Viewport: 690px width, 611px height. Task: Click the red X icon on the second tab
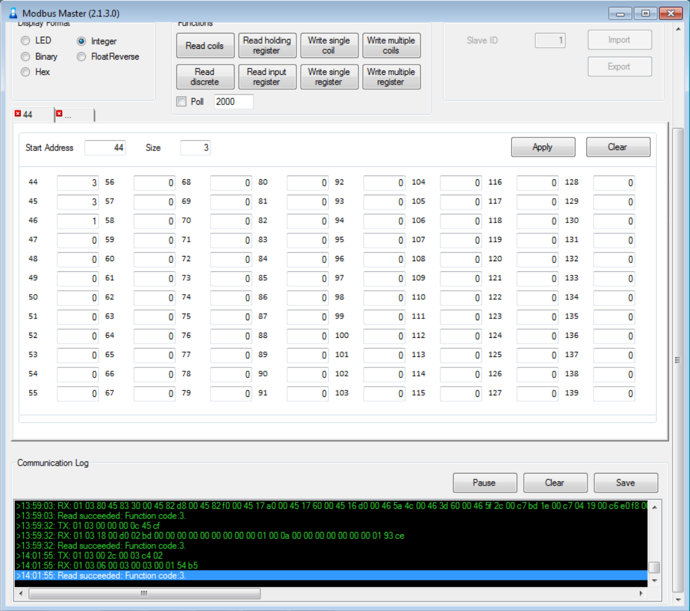coord(59,113)
